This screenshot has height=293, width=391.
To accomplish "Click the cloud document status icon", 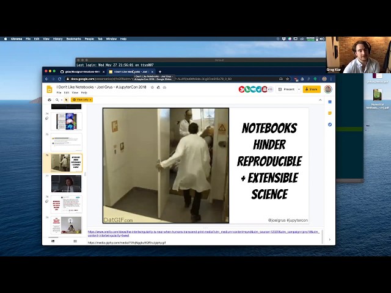I will coord(164,87).
